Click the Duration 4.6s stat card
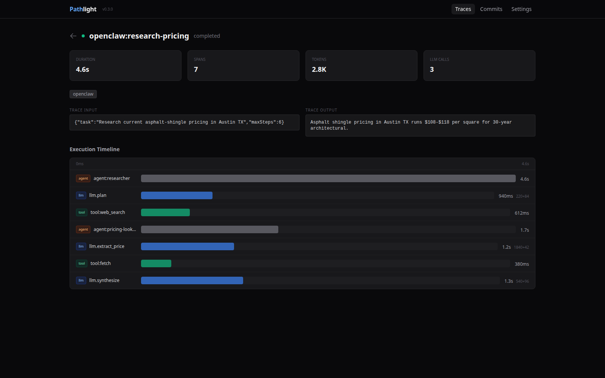Viewport: 605px width, 378px height. tap(126, 65)
